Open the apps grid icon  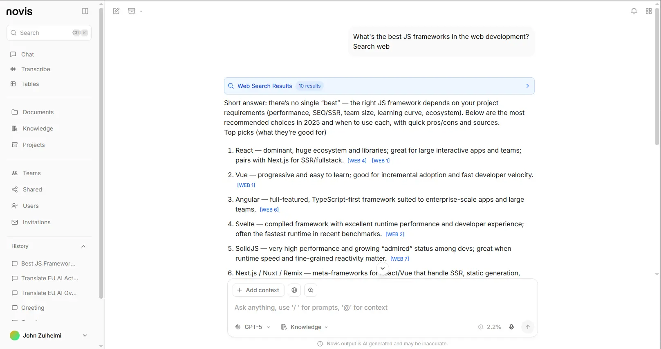click(648, 11)
